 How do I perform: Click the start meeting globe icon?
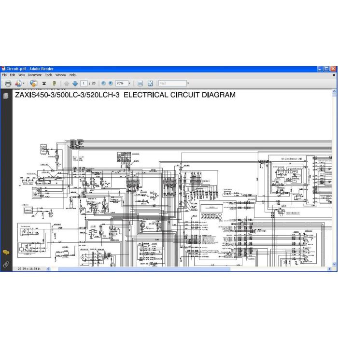pyautogui.click(x=33, y=83)
